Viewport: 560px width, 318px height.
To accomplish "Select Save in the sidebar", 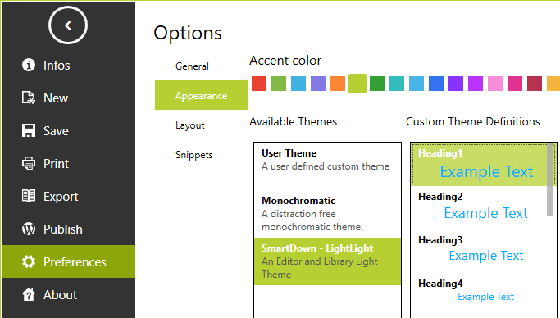I will tap(69, 130).
